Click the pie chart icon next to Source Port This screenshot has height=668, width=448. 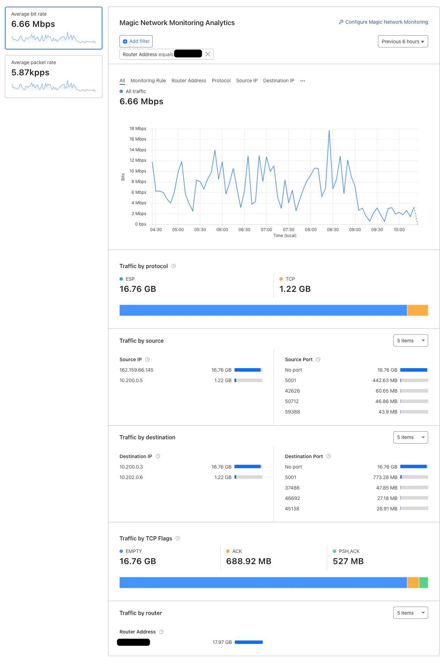coord(318,359)
